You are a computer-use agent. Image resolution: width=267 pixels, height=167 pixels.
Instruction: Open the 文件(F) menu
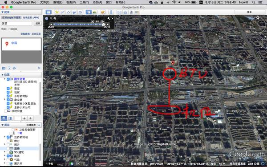(x=45, y=2)
